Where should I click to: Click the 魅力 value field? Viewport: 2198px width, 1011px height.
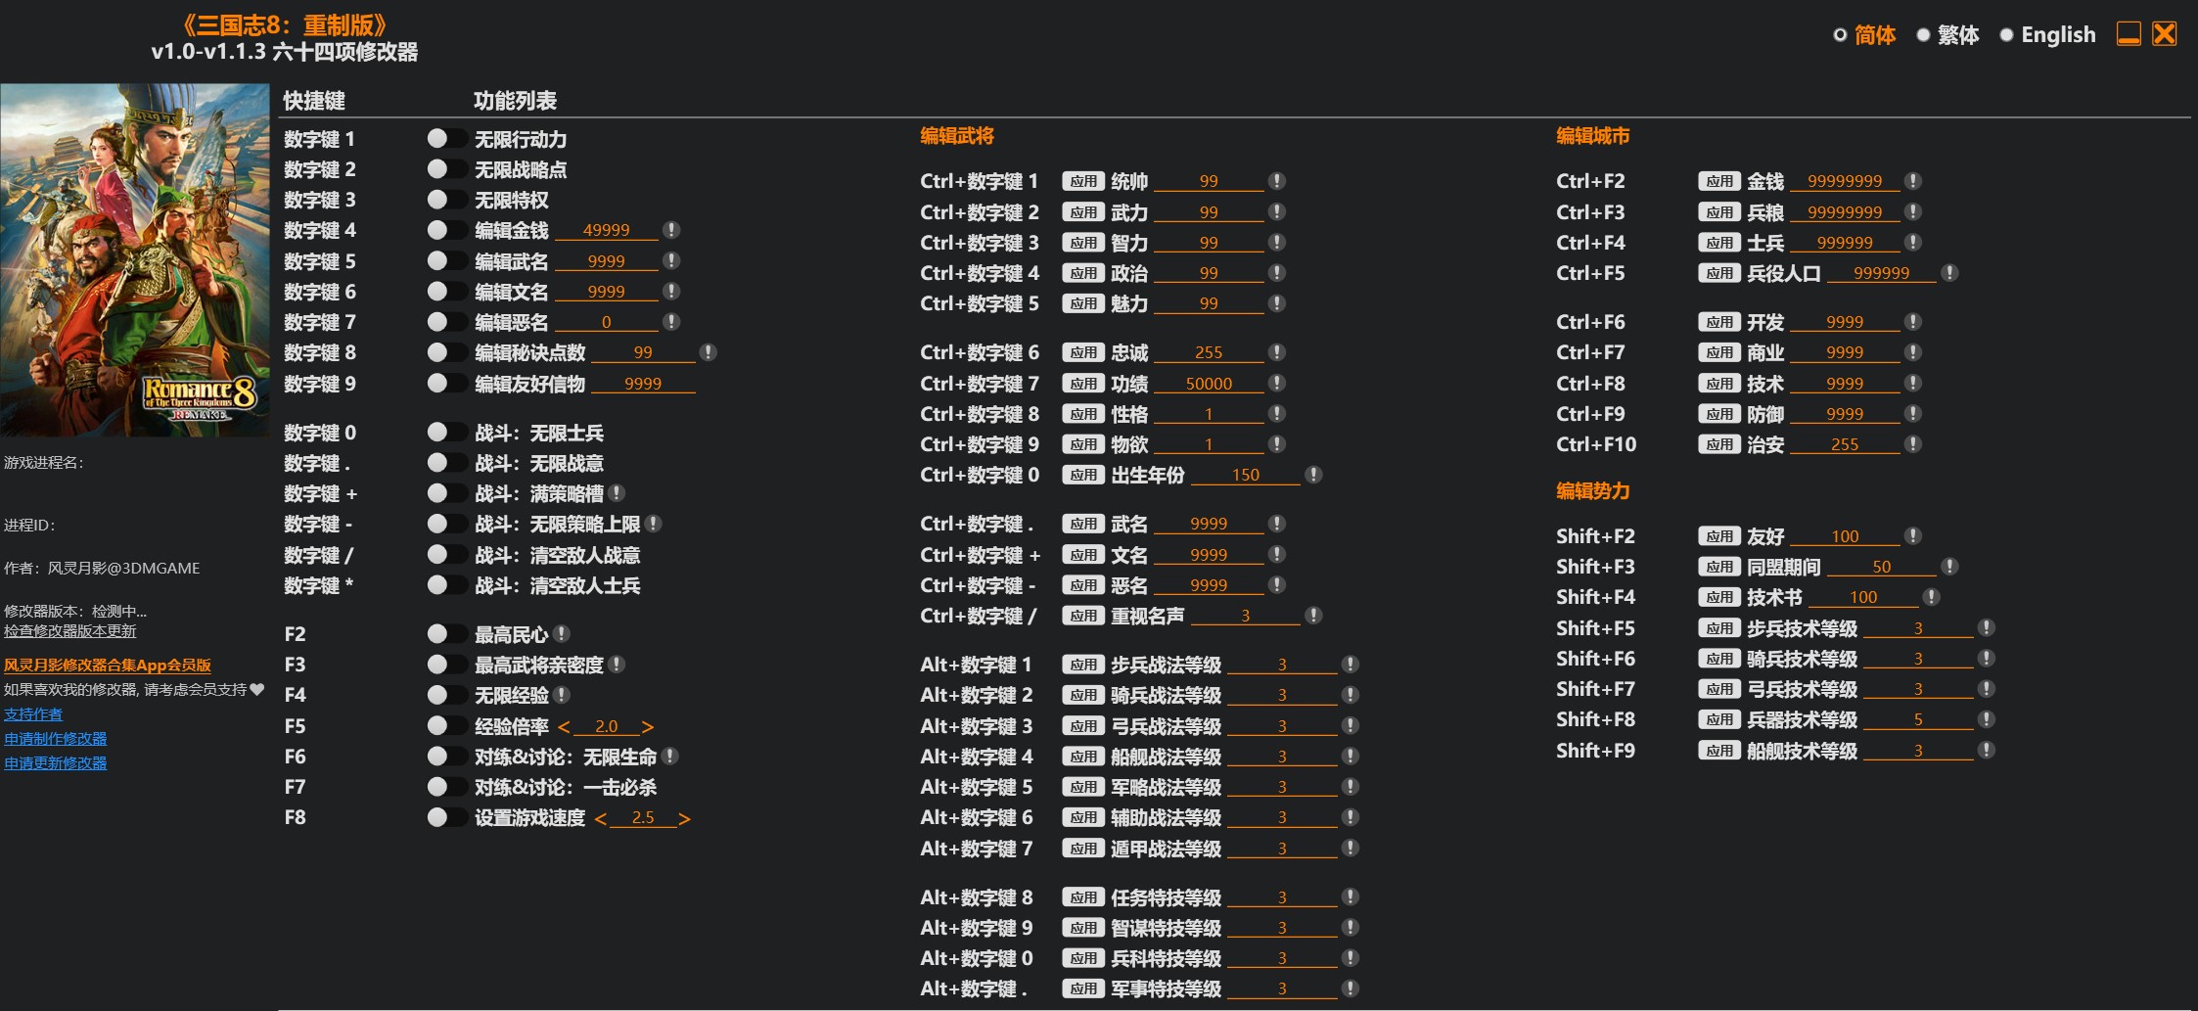(x=1209, y=303)
